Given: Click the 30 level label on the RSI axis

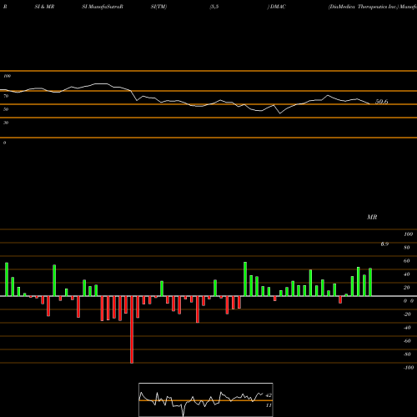Looking at the screenshot, I should click(6, 123).
